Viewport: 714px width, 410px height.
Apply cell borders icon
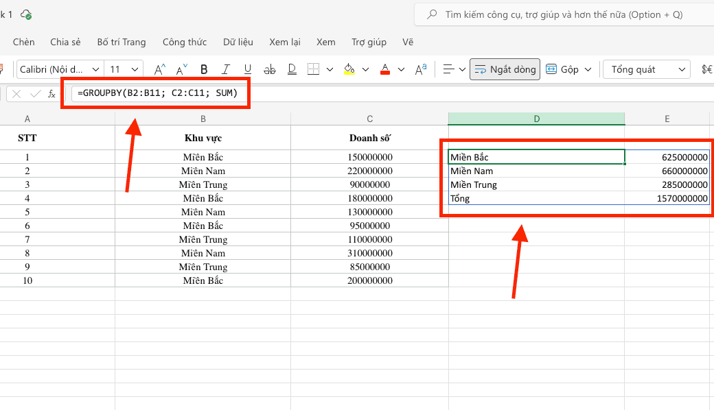[x=313, y=69]
